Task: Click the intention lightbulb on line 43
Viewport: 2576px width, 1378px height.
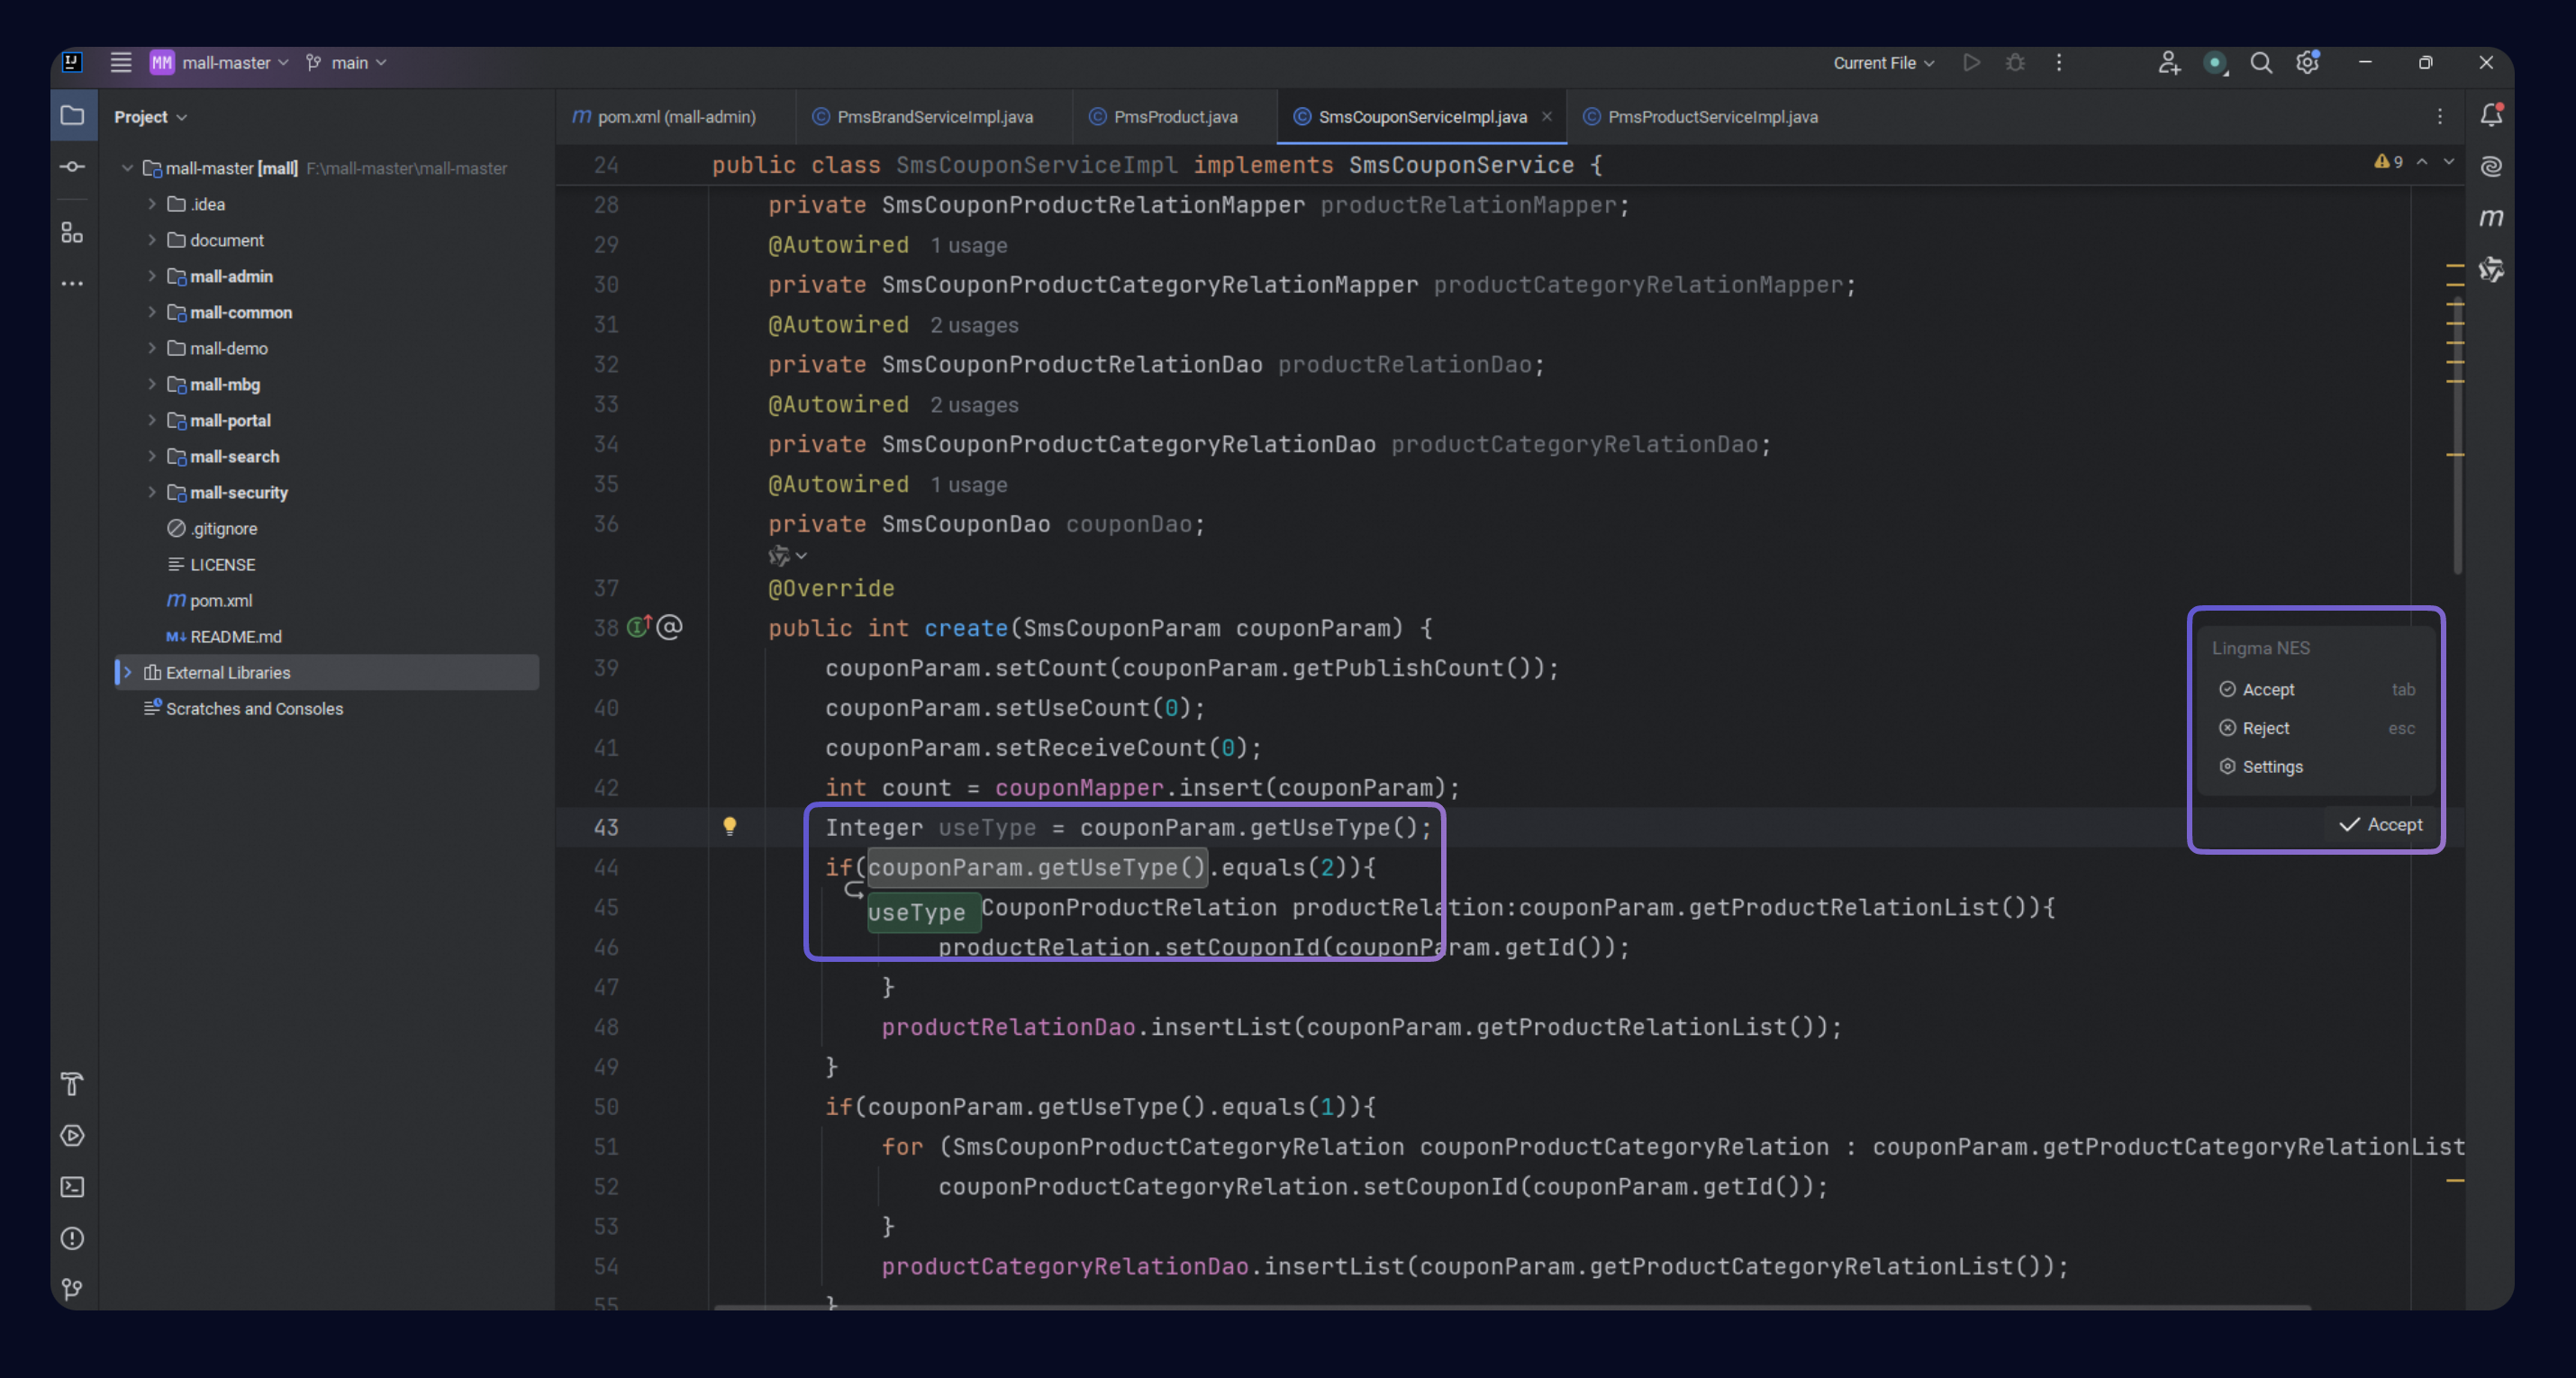Action: tap(730, 826)
